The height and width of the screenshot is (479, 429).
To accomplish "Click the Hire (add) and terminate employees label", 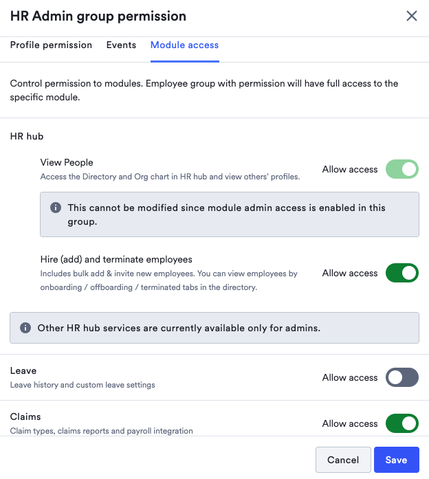I will pyautogui.click(x=116, y=259).
